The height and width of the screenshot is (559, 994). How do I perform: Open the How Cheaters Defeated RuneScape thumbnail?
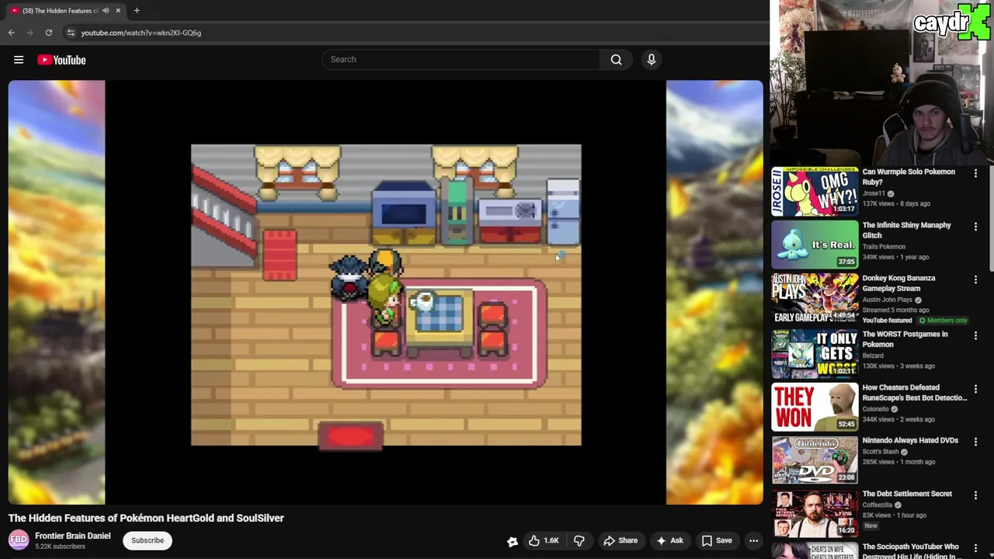[815, 407]
